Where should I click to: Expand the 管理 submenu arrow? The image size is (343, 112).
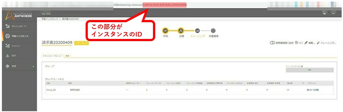click(33, 66)
